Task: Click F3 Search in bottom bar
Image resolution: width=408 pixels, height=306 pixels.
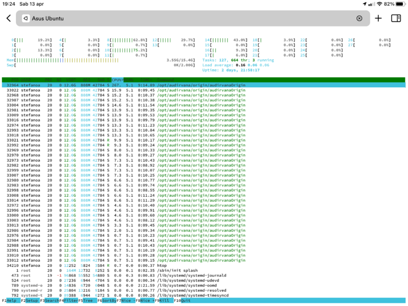Action: point(49,300)
